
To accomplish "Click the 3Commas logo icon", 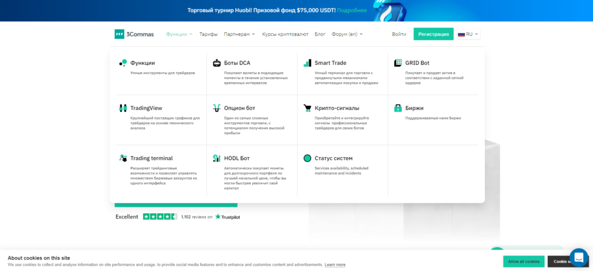I will tap(119, 34).
